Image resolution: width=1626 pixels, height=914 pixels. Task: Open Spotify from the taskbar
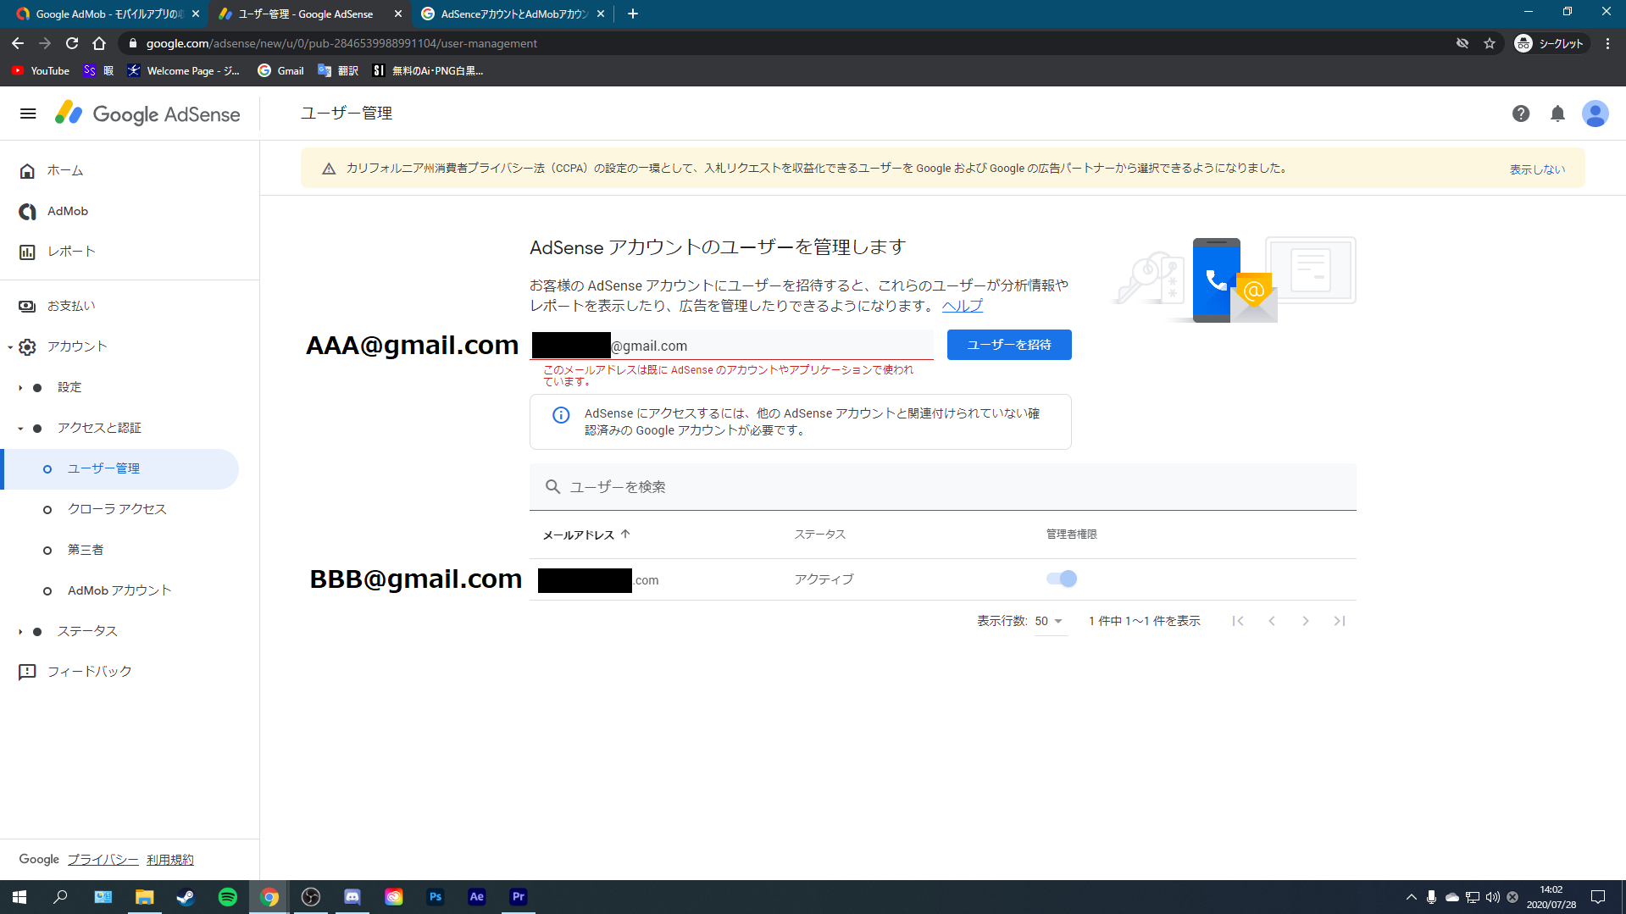[x=228, y=897]
